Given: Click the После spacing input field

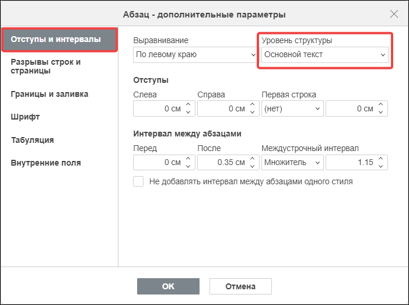Looking at the screenshot, I should 228,162.
